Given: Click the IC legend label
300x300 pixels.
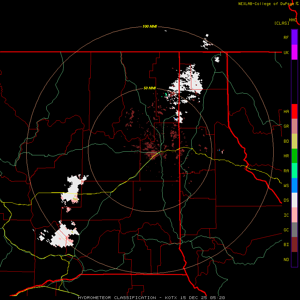Looking at the screenshot, I should point(286,215).
